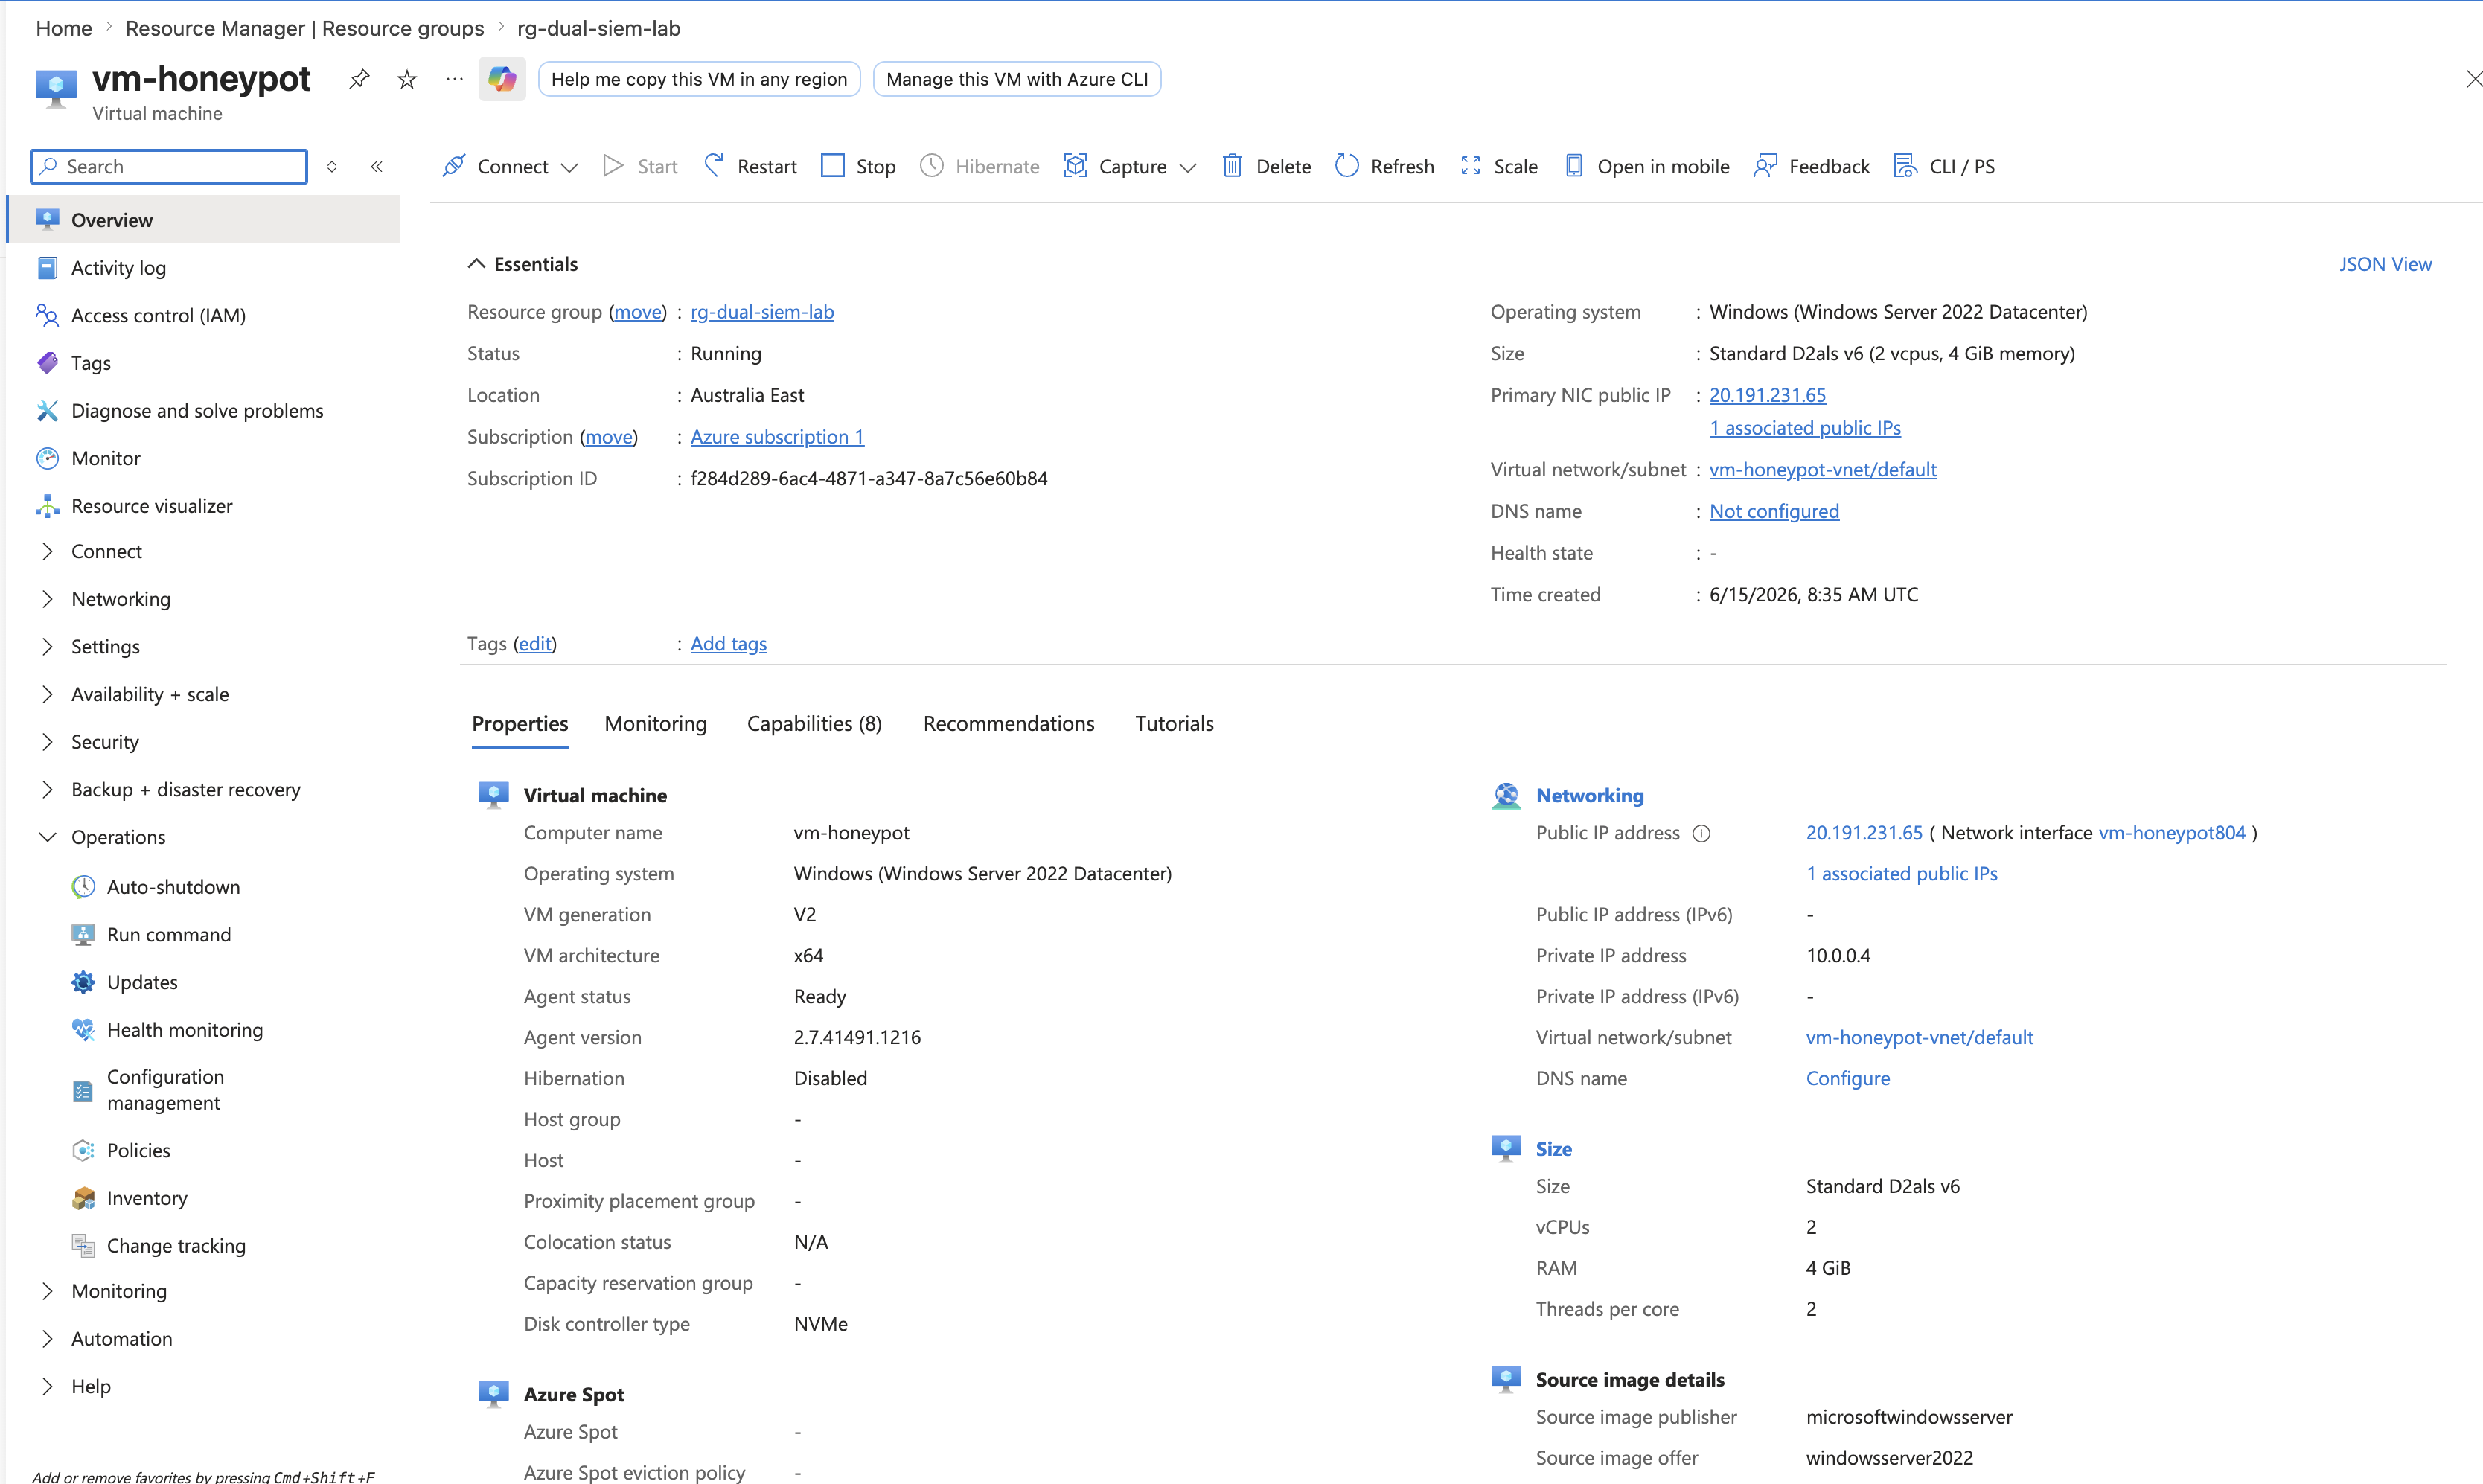Screen dimensions: 2483x1484
Task: Delete the virtual machine
Action: [x=1266, y=166]
